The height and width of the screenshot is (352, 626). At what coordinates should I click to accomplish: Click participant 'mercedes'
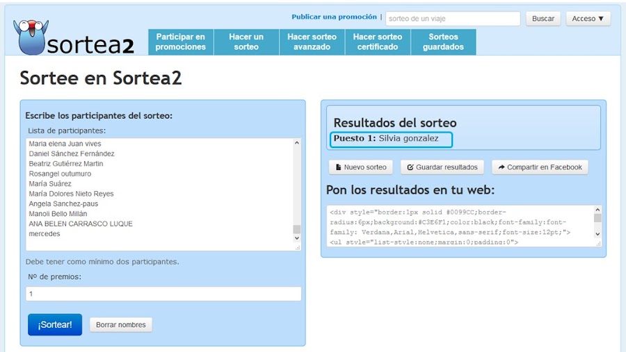(45, 233)
